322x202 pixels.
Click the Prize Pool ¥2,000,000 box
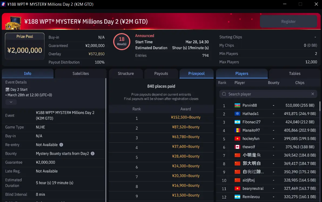tap(25, 46)
